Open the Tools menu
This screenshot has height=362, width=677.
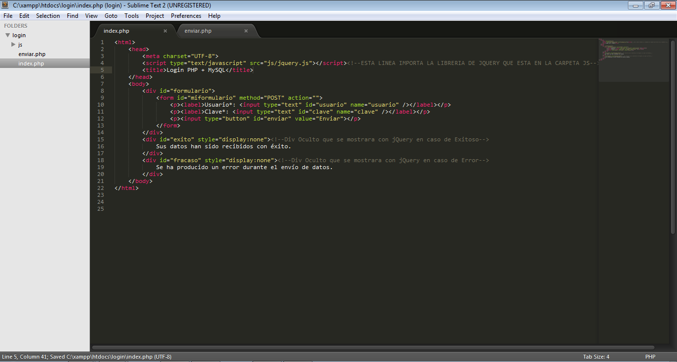(x=131, y=15)
